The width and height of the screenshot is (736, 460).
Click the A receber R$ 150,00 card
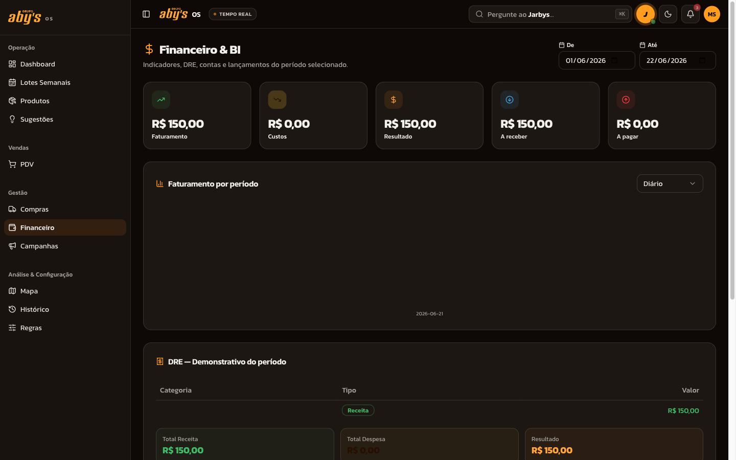(x=545, y=116)
